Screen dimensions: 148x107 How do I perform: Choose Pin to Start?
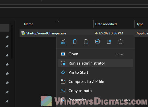click(x=96, y=72)
